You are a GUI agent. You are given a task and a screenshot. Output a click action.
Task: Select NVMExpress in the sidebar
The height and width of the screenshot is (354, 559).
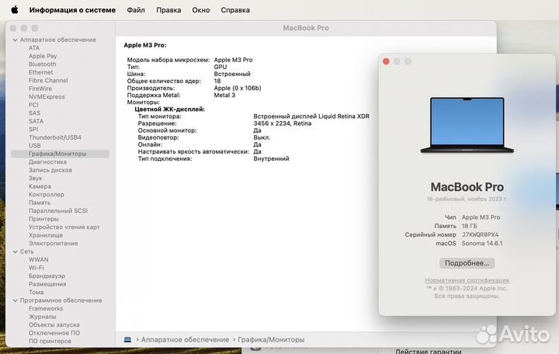tap(47, 97)
